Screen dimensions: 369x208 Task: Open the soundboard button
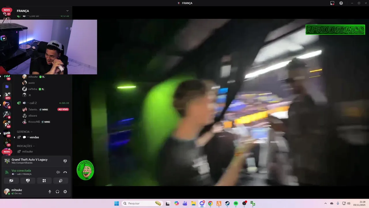click(x=61, y=181)
